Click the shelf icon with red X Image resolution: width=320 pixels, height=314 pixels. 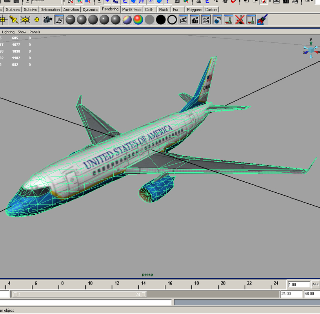(x=240, y=20)
